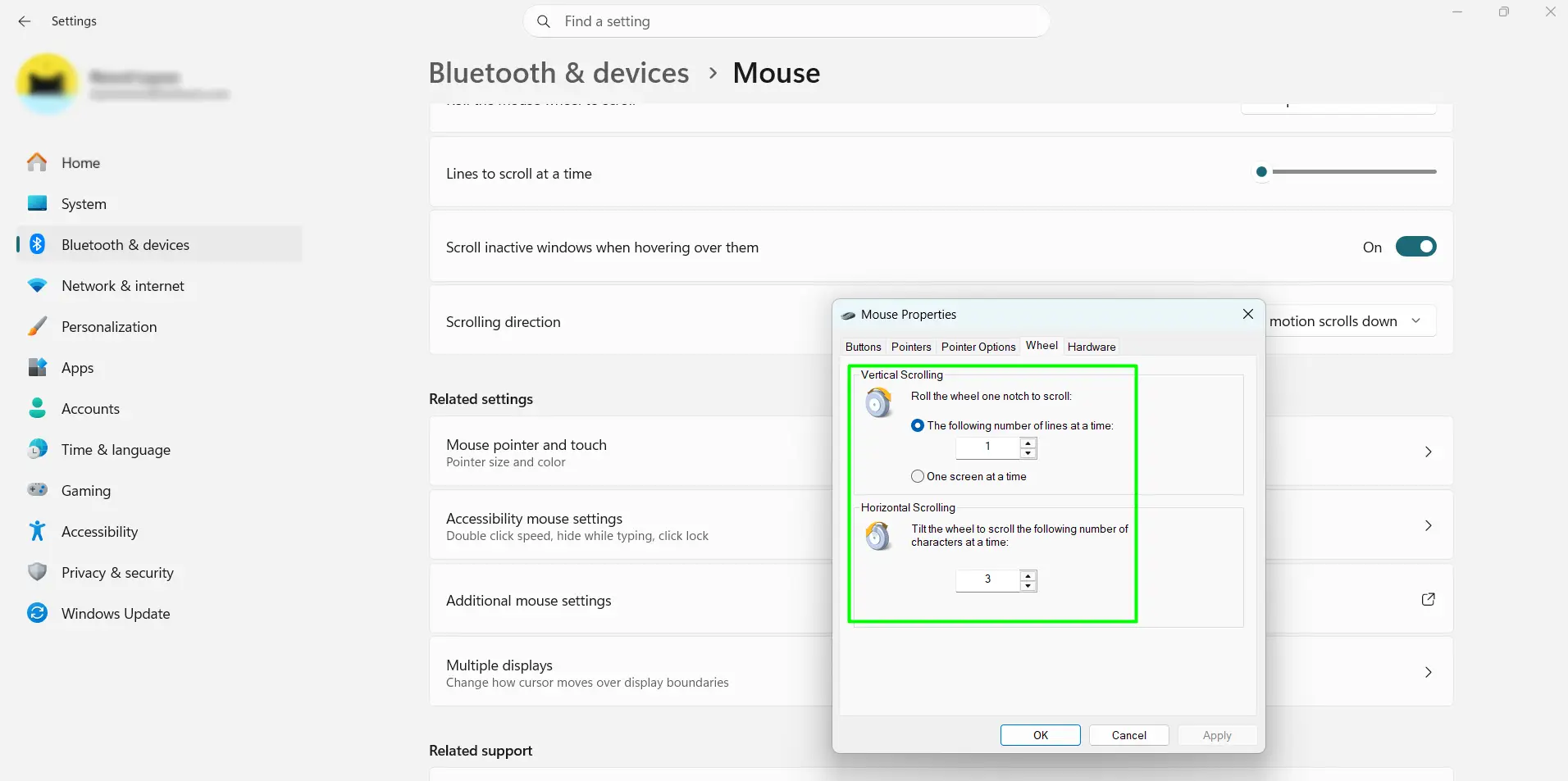The width and height of the screenshot is (1568, 781).
Task: Switch to the Buttons tab
Action: tap(864, 347)
